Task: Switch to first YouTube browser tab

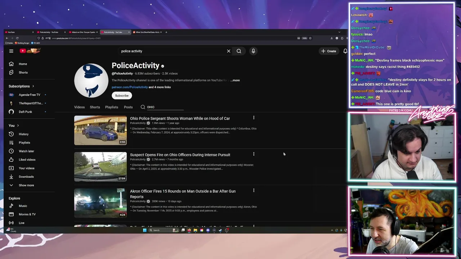Action: point(19,32)
